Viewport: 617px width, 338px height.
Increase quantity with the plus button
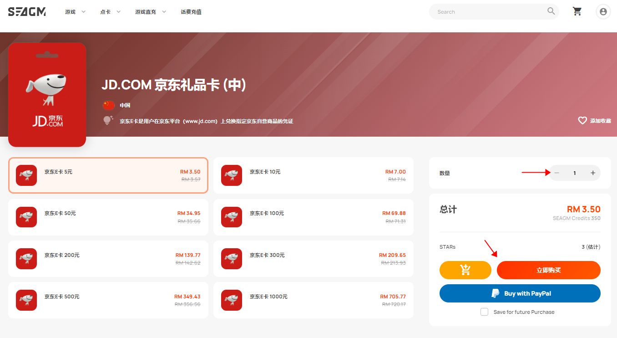(593, 173)
